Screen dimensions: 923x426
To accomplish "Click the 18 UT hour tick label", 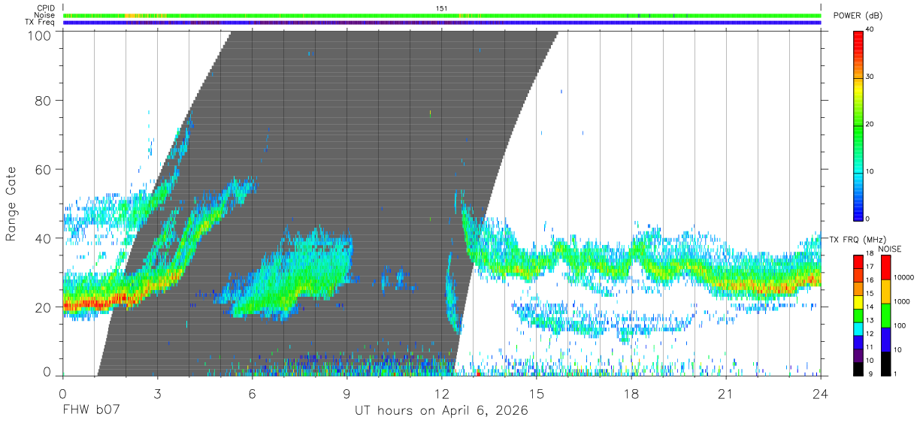I will click(631, 394).
